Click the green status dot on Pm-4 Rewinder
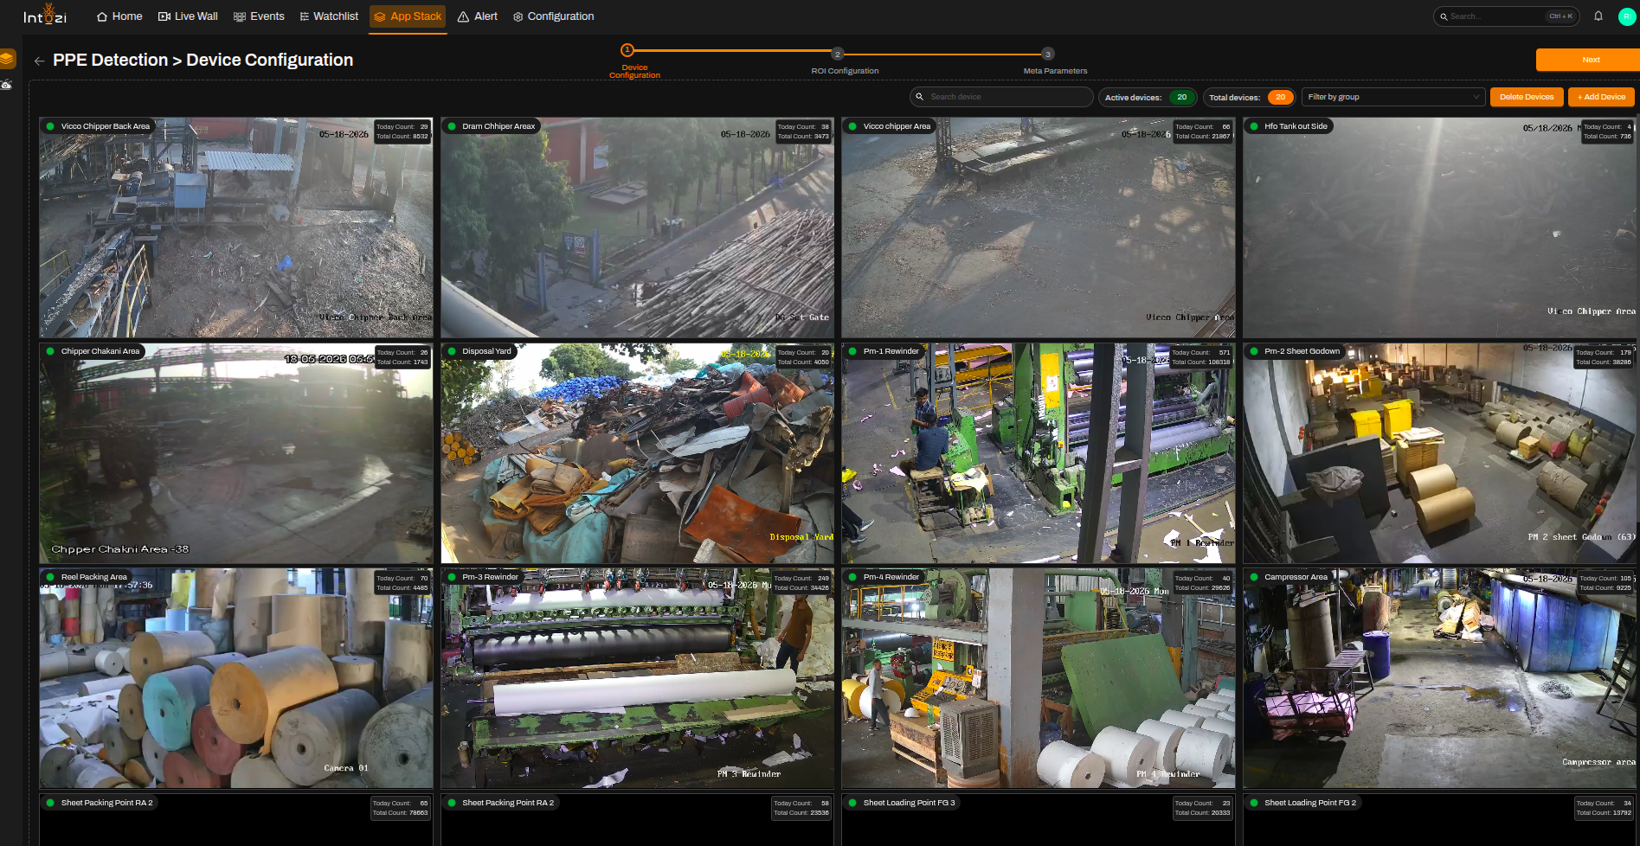This screenshot has width=1640, height=846. click(x=852, y=577)
